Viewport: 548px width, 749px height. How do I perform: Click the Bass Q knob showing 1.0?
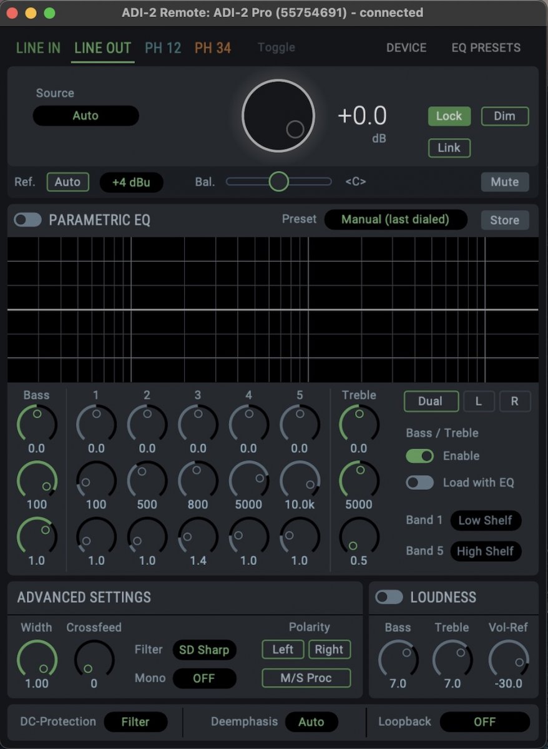tap(37, 537)
